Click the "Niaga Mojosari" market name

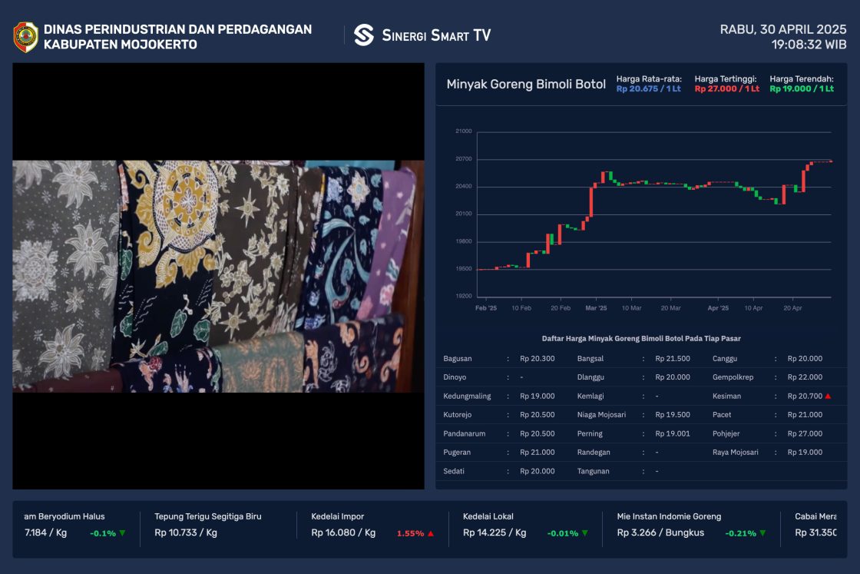[602, 415]
